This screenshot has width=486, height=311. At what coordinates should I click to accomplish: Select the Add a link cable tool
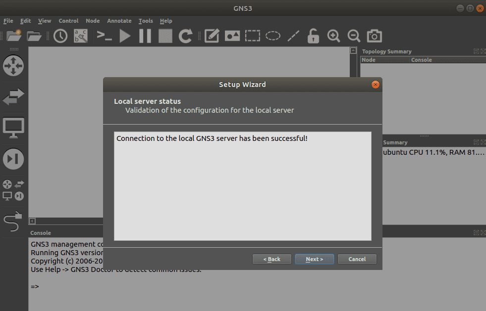pyautogui.click(x=13, y=221)
